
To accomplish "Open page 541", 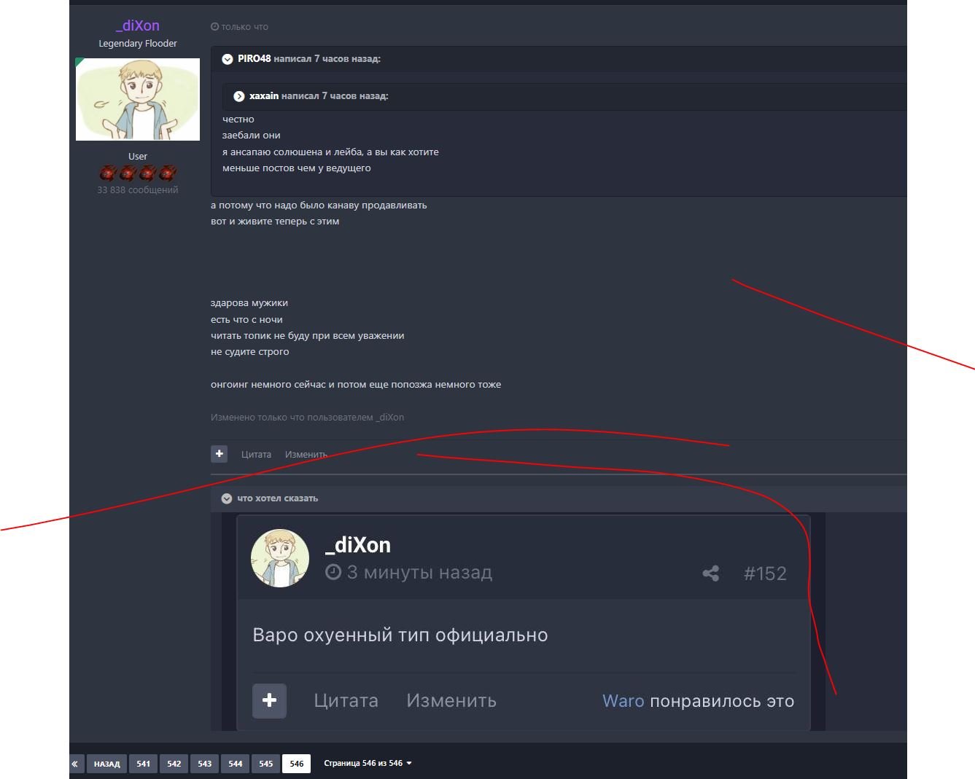I will 144,764.
